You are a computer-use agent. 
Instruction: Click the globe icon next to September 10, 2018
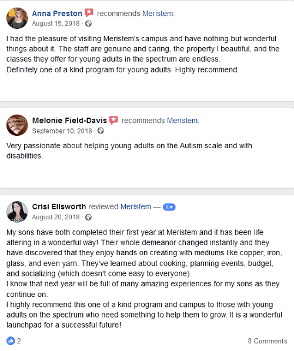(x=101, y=131)
